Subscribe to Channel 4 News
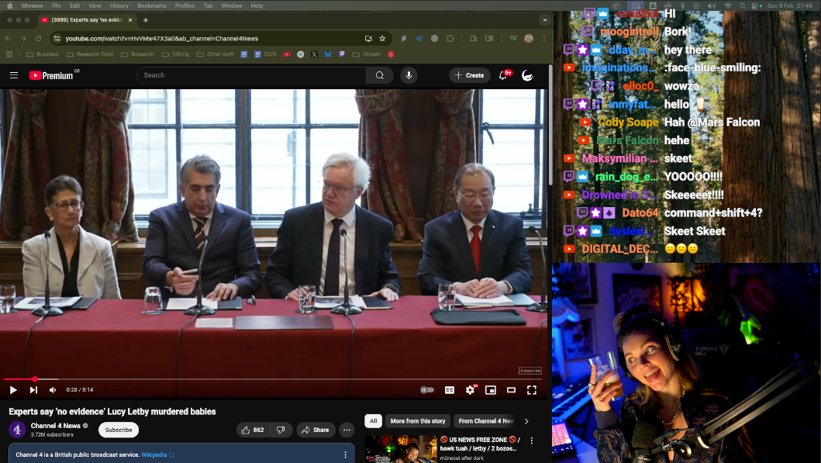 (119, 430)
